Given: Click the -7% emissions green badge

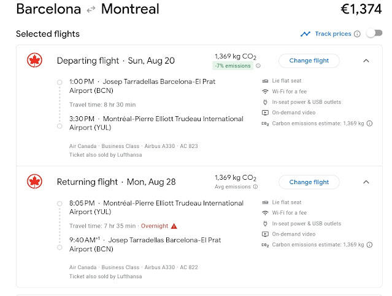Looking at the screenshot, I should coord(233,66).
